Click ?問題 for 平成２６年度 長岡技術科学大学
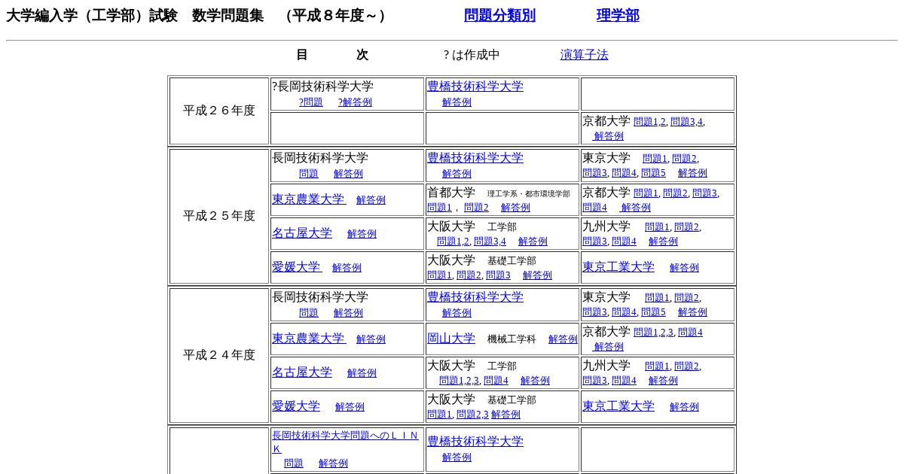Viewport: 904px width, 474px height. click(x=310, y=102)
